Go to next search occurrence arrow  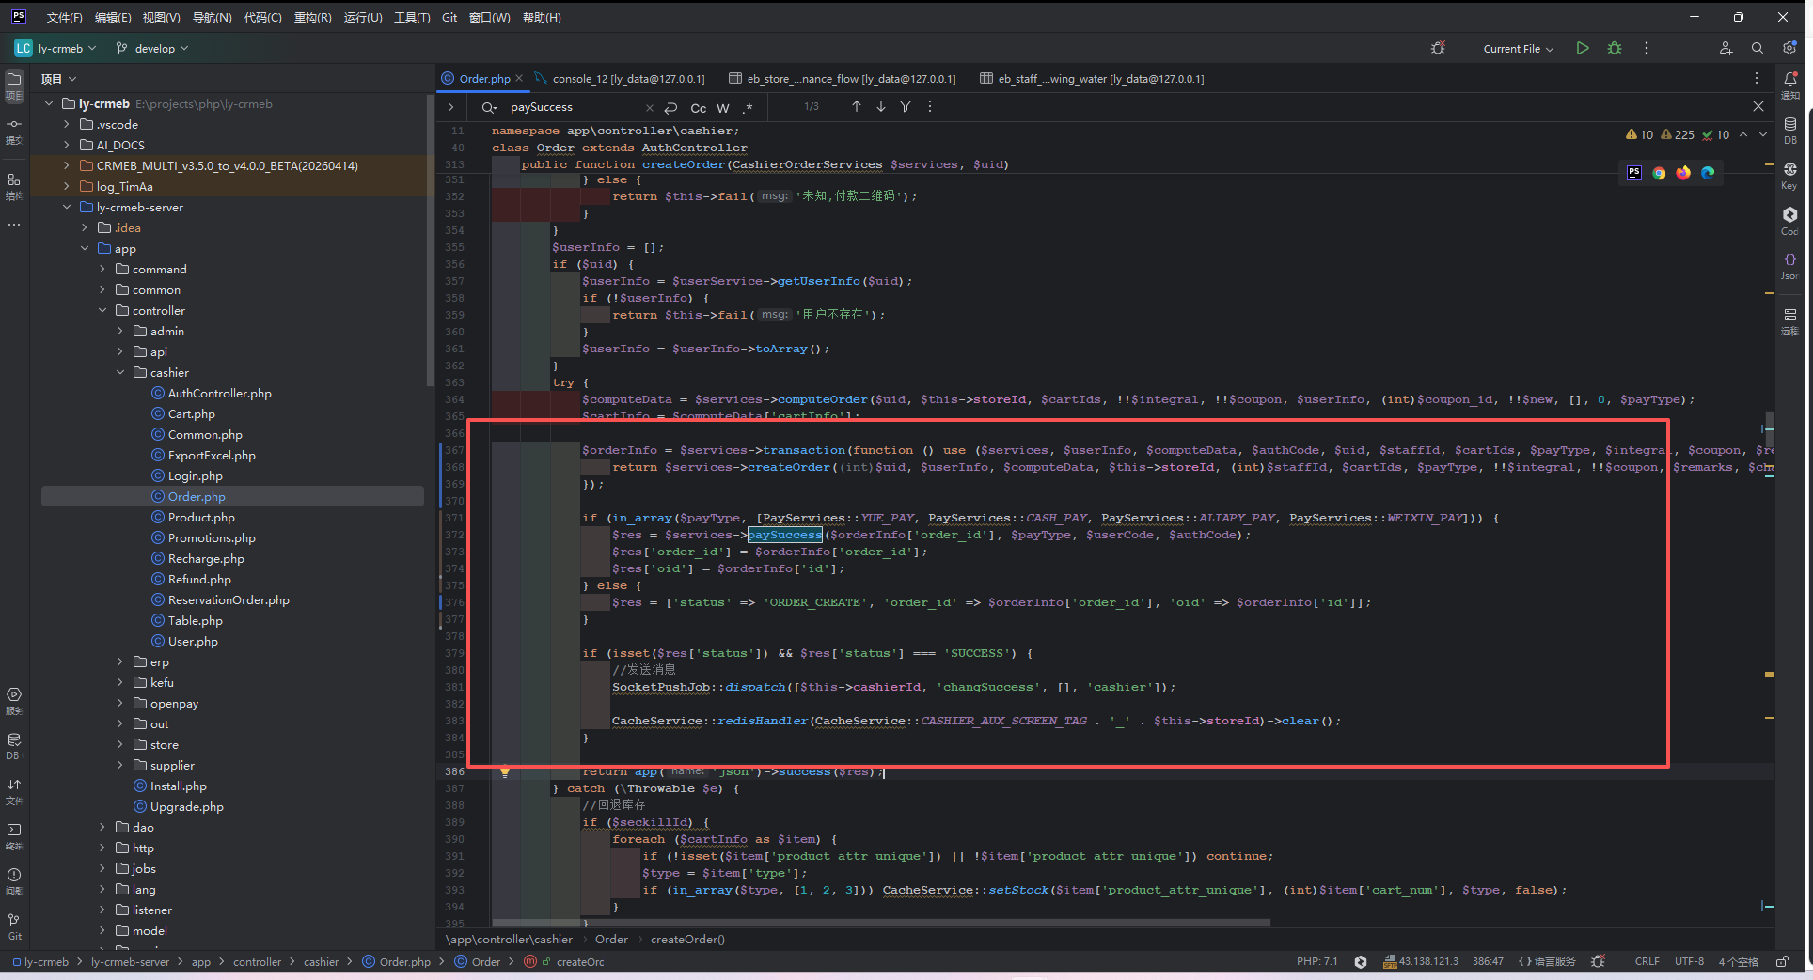881,107
